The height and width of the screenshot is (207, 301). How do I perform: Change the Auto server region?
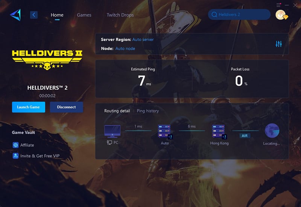point(143,40)
